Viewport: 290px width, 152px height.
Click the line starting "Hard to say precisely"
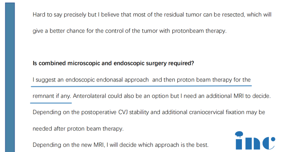(152, 15)
